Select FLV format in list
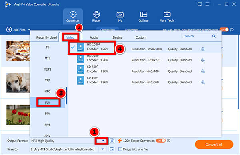 [x=48, y=102]
